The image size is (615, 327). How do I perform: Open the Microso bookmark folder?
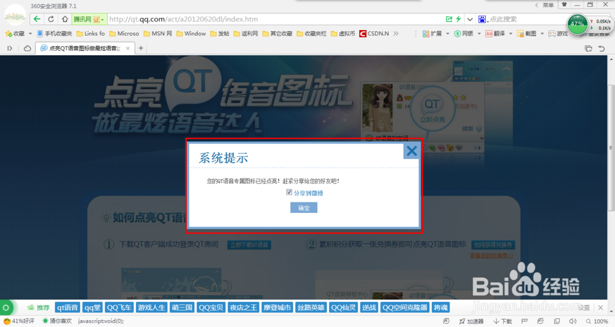point(124,34)
